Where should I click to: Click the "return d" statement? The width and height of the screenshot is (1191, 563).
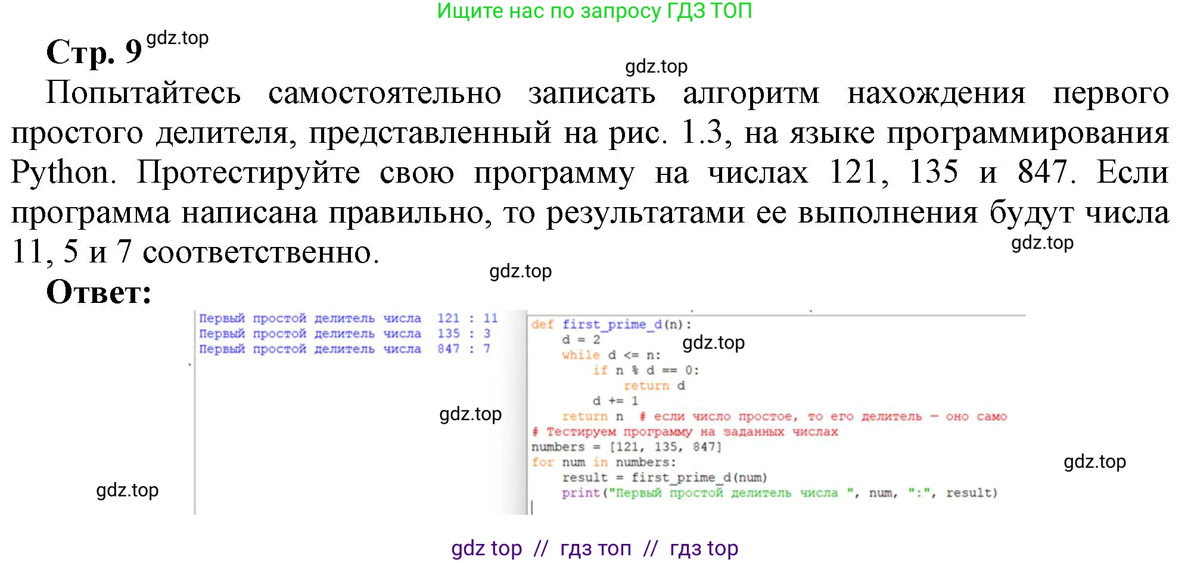click(654, 386)
